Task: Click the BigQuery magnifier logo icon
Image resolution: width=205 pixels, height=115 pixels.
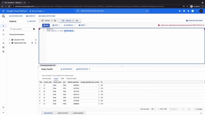Action: click(x=4, y=16)
